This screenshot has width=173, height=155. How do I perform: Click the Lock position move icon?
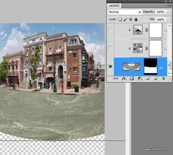tap(131, 19)
